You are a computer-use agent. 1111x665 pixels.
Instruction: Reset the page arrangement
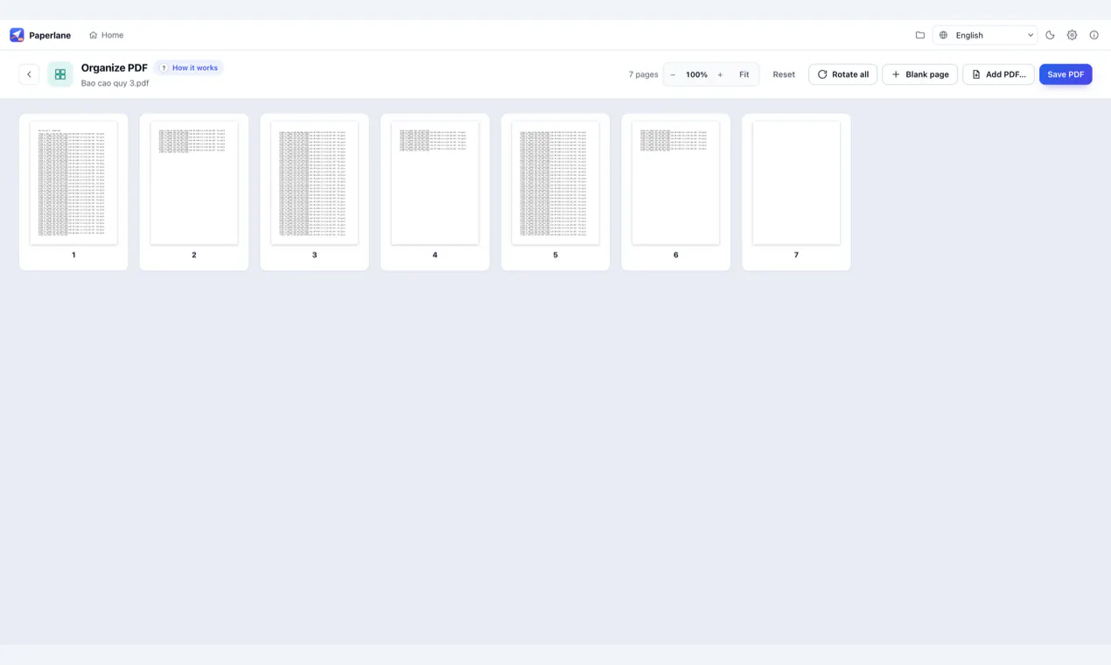click(784, 74)
